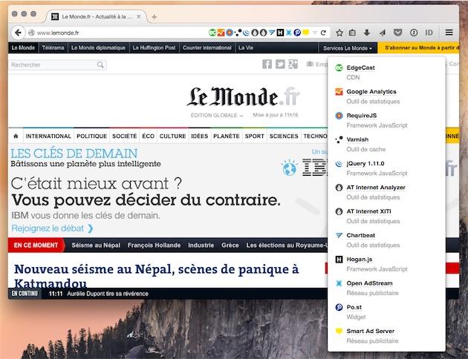Open the IDÉES section
Viewport: 468px width, 359px height.
[199, 136]
